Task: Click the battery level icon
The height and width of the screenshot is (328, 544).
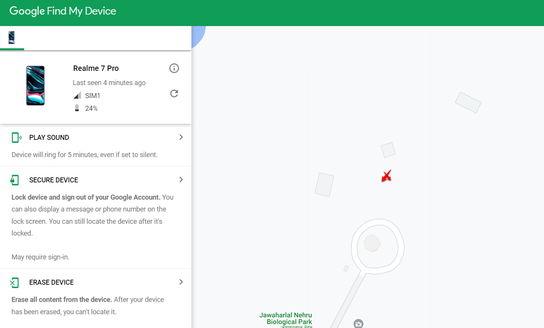Action: 77,108
